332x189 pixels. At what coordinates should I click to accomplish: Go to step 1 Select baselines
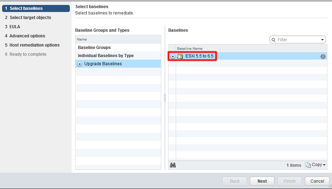pos(36,8)
